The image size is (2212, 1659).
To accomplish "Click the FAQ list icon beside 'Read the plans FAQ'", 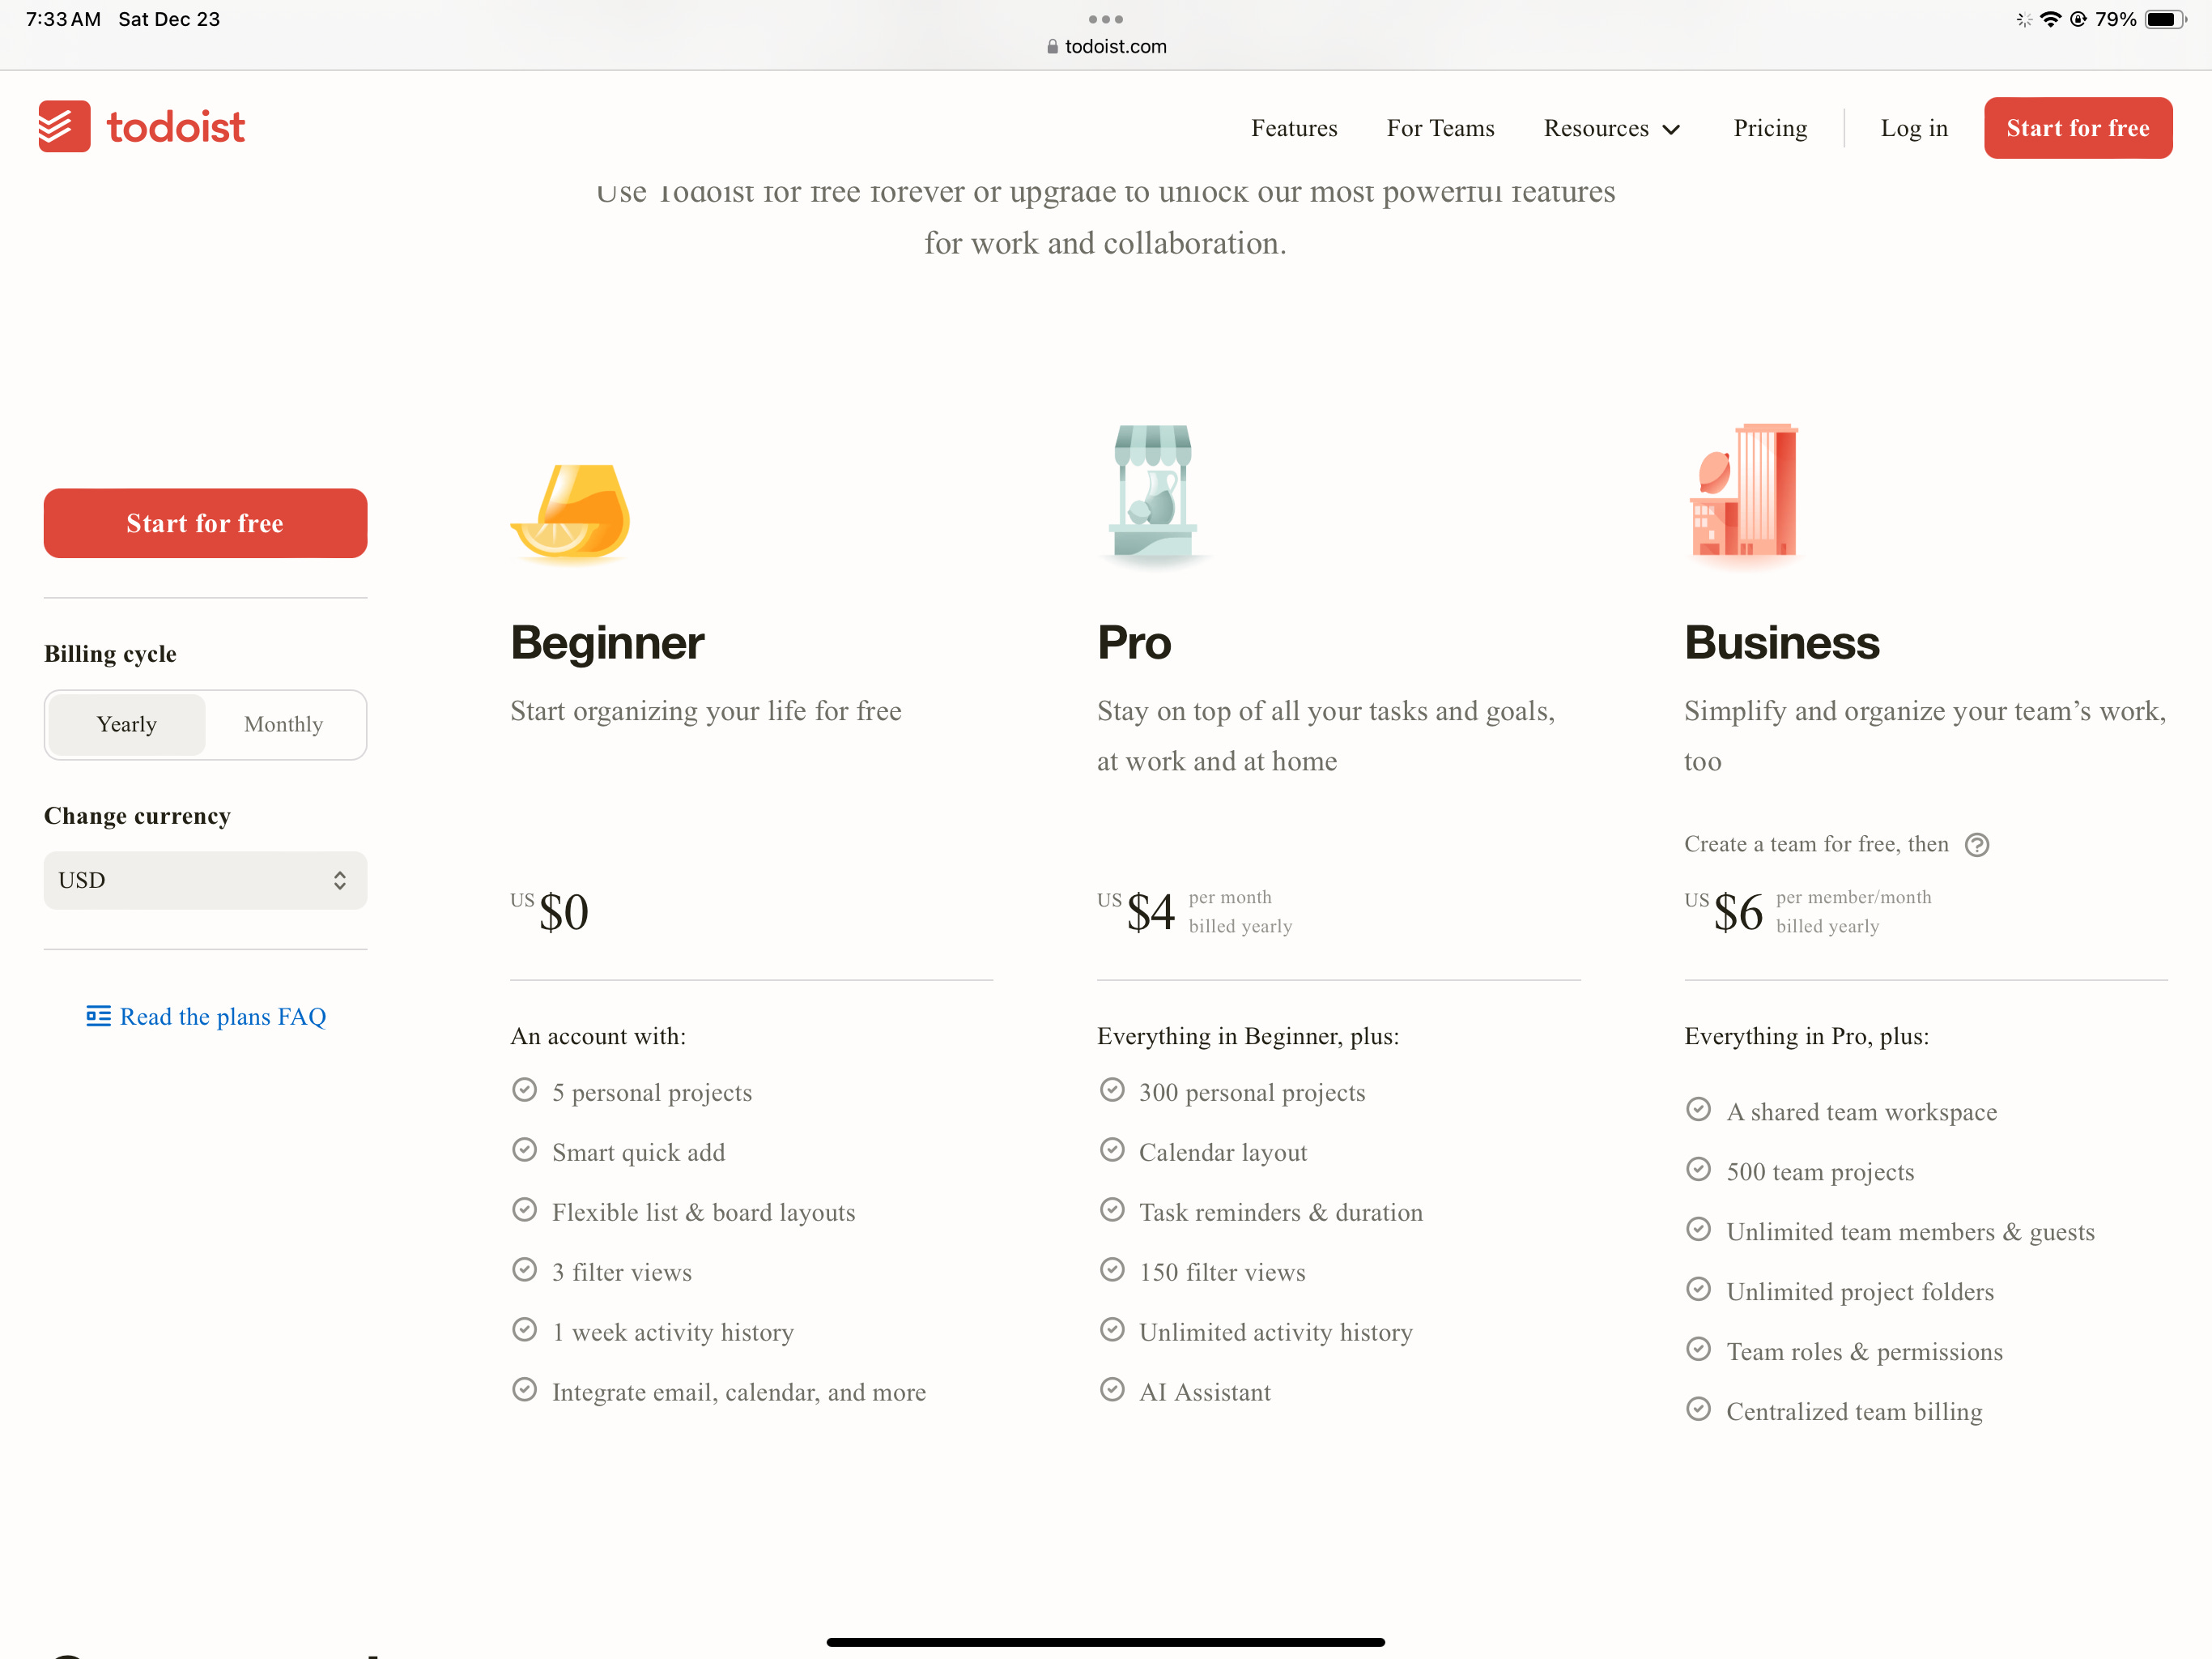I will tap(98, 1016).
